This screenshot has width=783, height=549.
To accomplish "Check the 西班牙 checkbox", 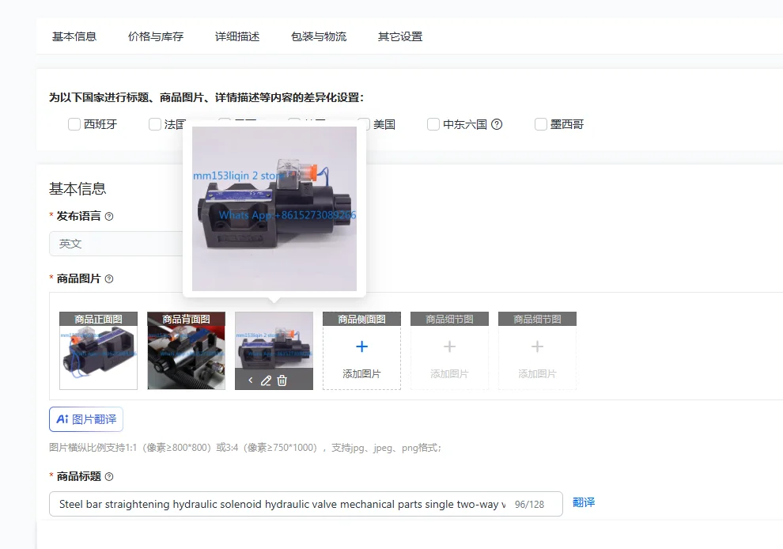I will pos(74,124).
